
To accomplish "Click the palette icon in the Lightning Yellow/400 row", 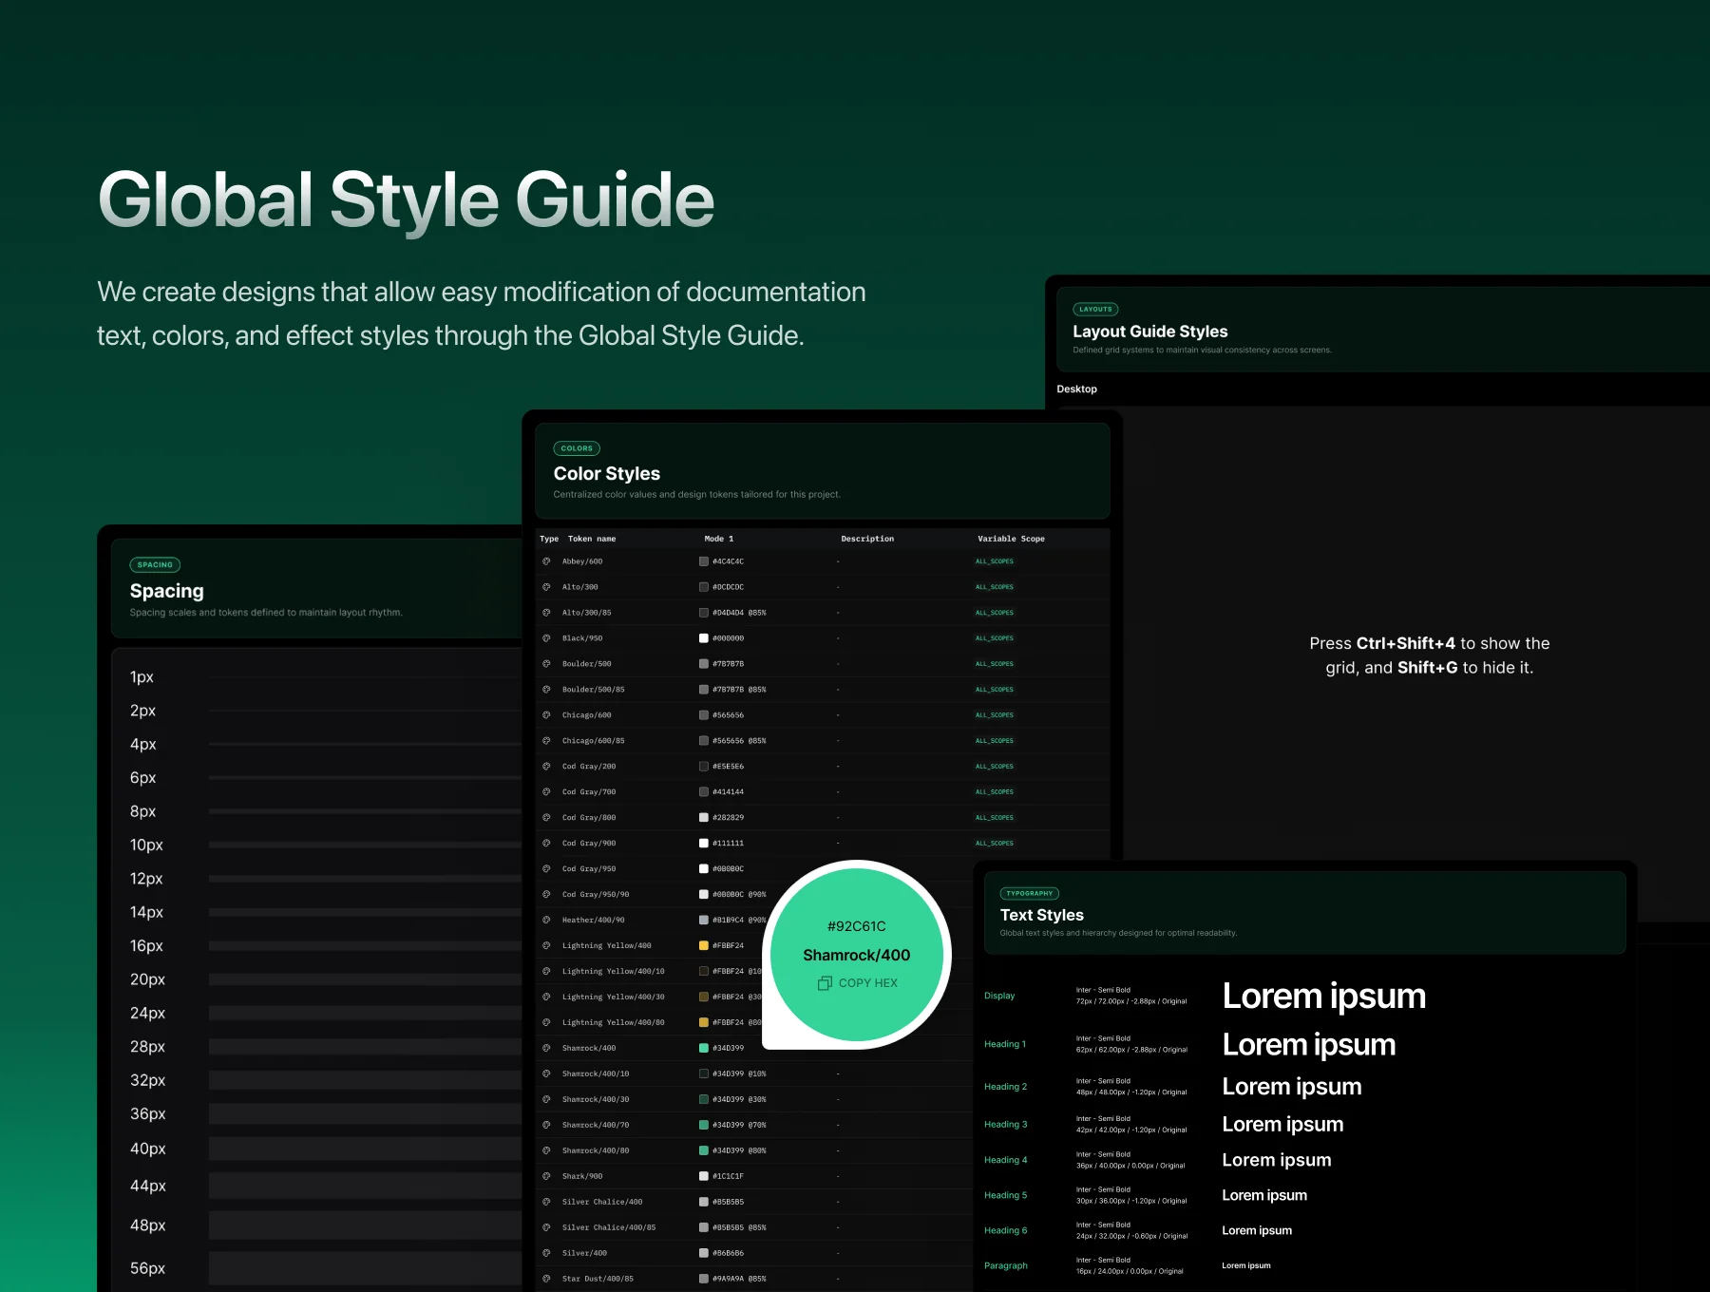I will pos(546,946).
